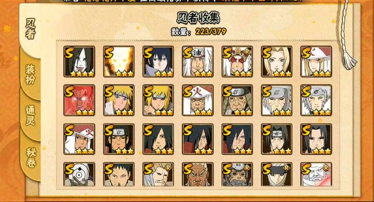Image resolution: width=374 pixels, height=202 pixels.
Task: Switch to the 忍者 tab
Action: tap(30, 29)
